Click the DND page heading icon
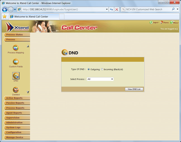Image resolution: width=181 pixels, height=142 pixels. point(65,52)
